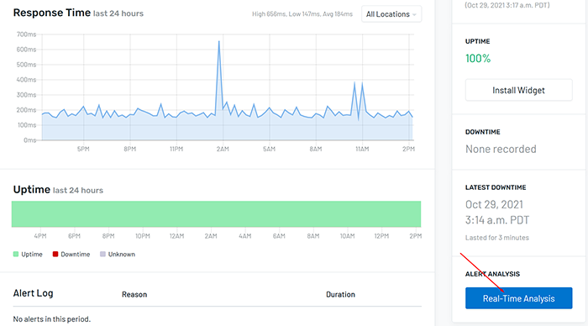The image size is (588, 326).
Task: Click the Install Widget button
Action: point(518,90)
